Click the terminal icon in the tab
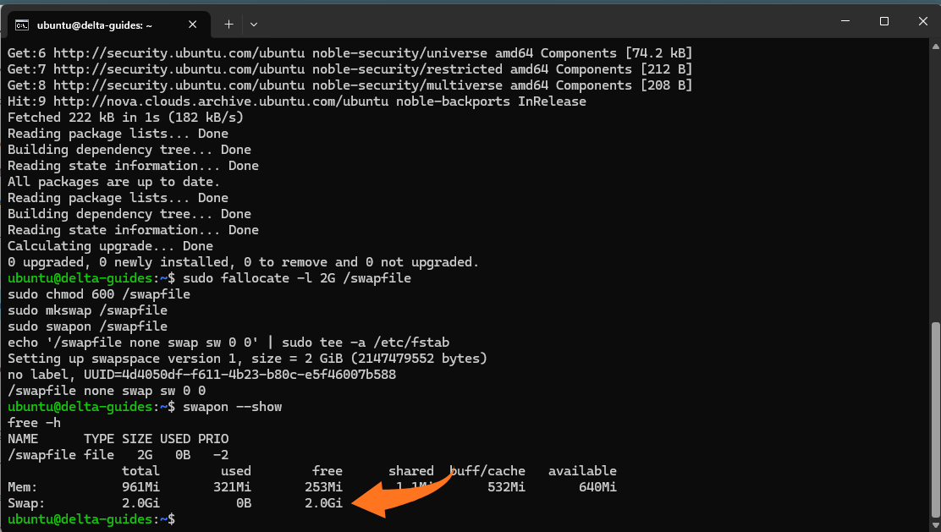 pyautogui.click(x=24, y=25)
